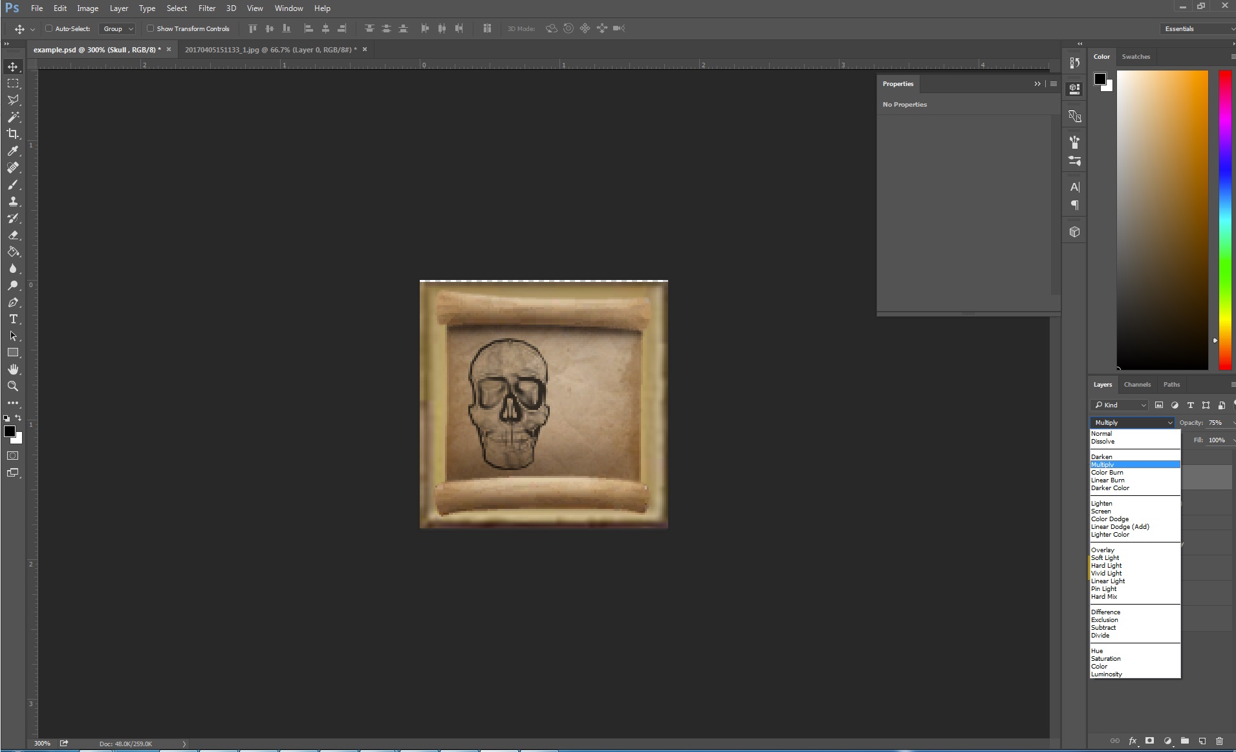Select the Healing Brush tool
The width and height of the screenshot is (1236, 752).
[13, 167]
